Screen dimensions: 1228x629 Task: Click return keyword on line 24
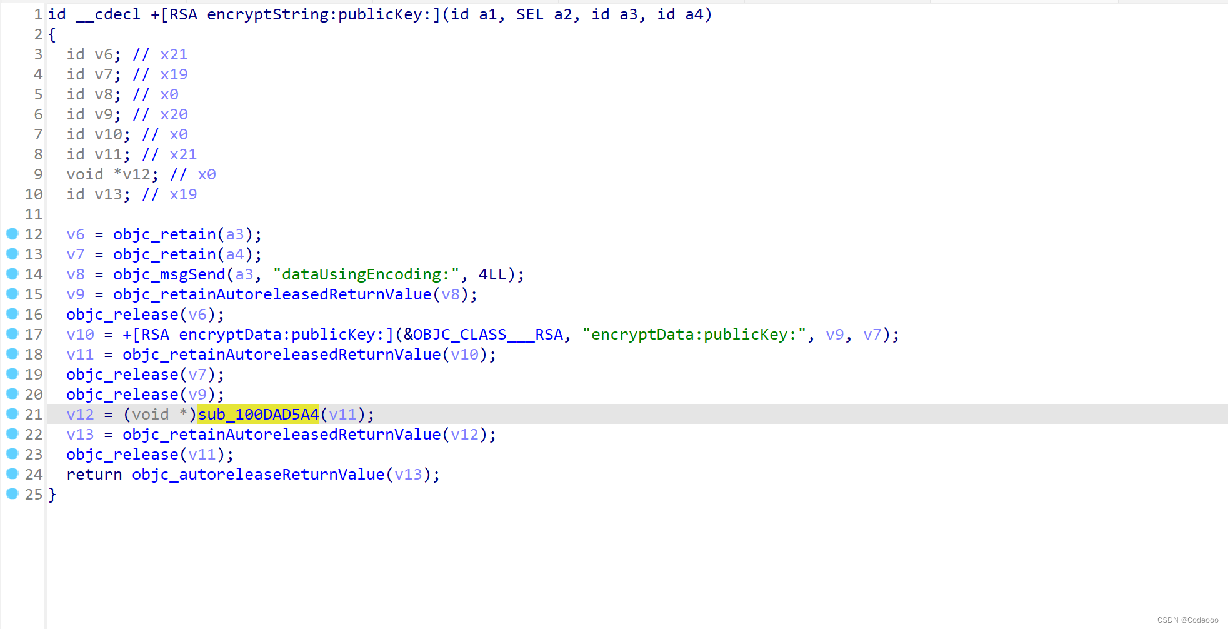click(x=94, y=475)
